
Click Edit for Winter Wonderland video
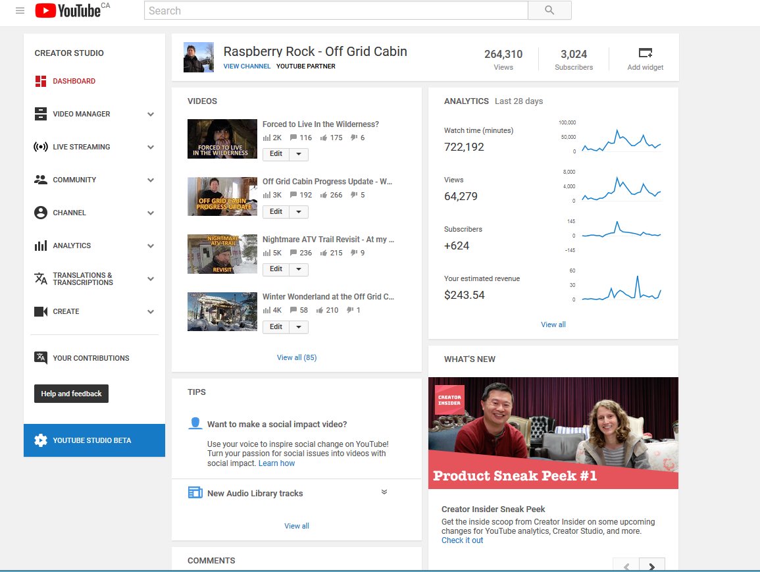(276, 327)
